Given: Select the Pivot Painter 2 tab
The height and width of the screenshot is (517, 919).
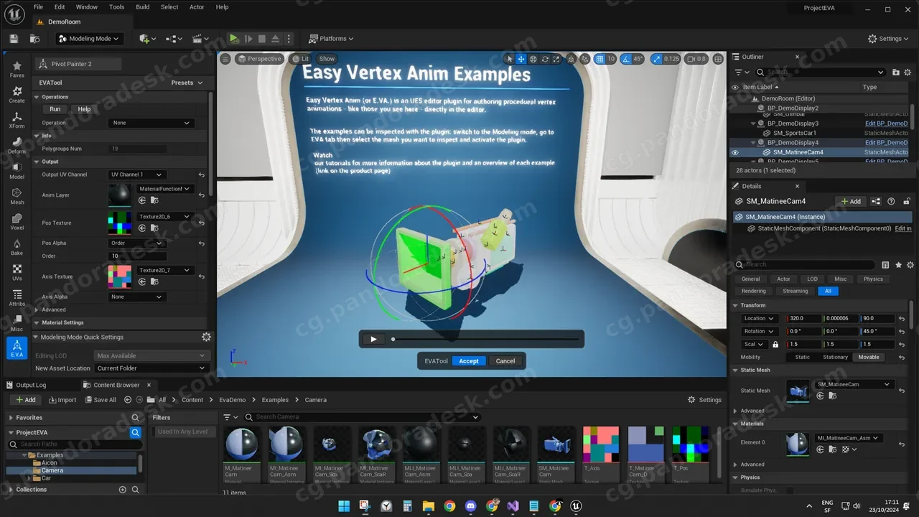Looking at the screenshot, I should tap(78, 64).
